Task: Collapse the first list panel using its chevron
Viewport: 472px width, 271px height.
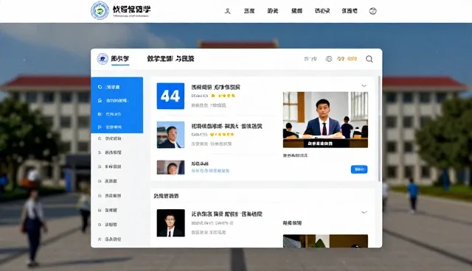Action: [364, 86]
